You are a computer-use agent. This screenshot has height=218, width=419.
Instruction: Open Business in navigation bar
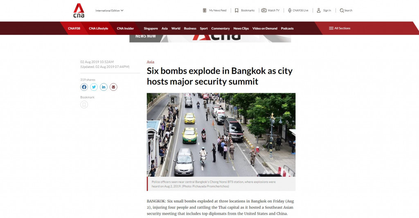pyautogui.click(x=190, y=28)
